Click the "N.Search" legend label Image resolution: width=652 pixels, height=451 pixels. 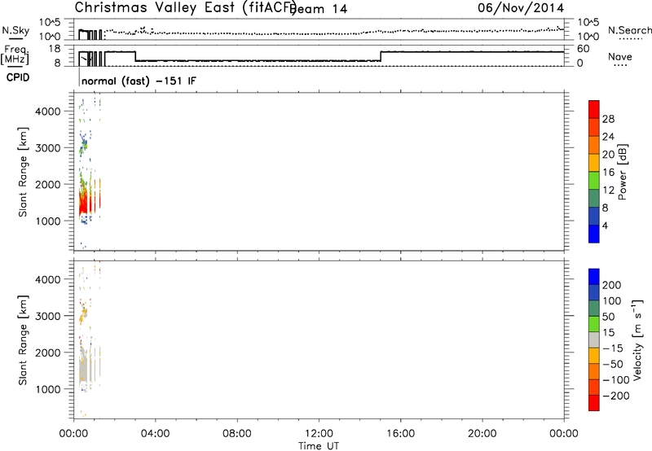click(630, 30)
